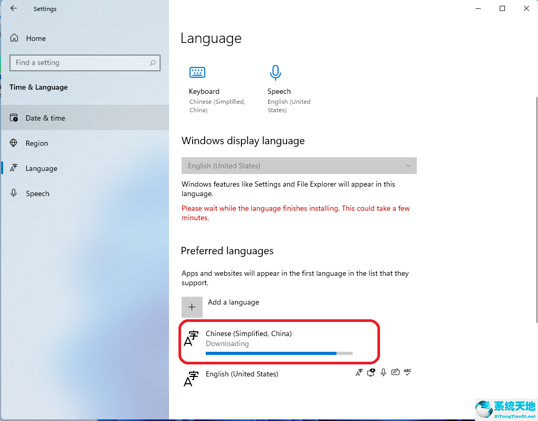Click the Chinese (Simplified, China) language icon
This screenshot has width=538, height=421.
click(191, 339)
